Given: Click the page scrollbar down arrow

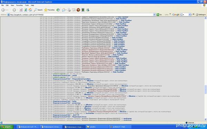Looking at the screenshot, I should pos(206,119).
